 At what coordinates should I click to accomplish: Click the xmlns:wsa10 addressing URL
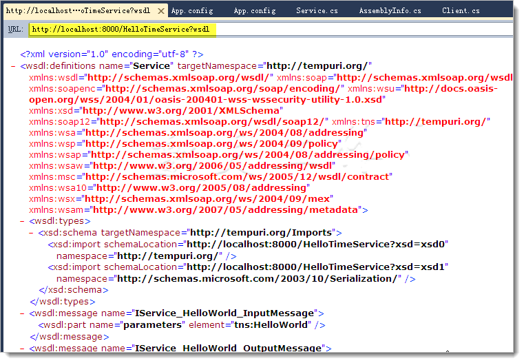tap(201, 188)
